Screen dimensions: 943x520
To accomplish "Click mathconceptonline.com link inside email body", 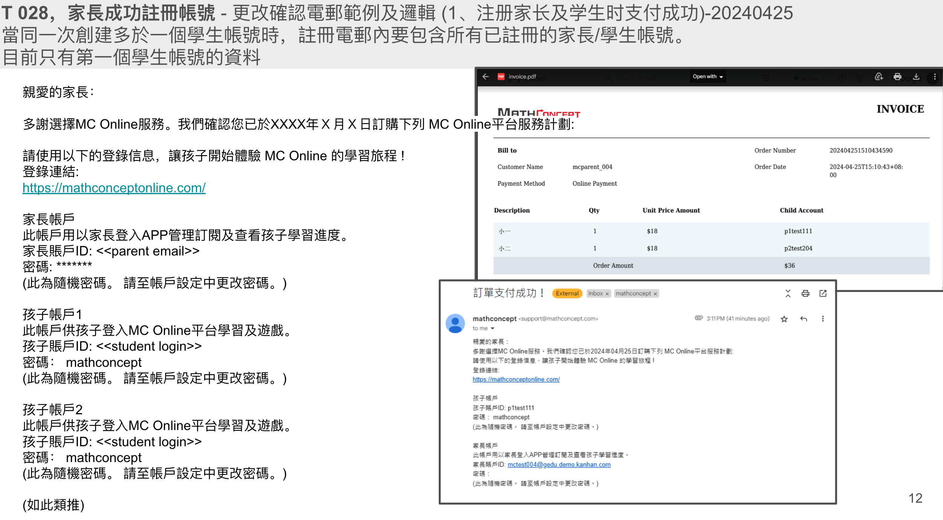I will pyautogui.click(x=516, y=379).
